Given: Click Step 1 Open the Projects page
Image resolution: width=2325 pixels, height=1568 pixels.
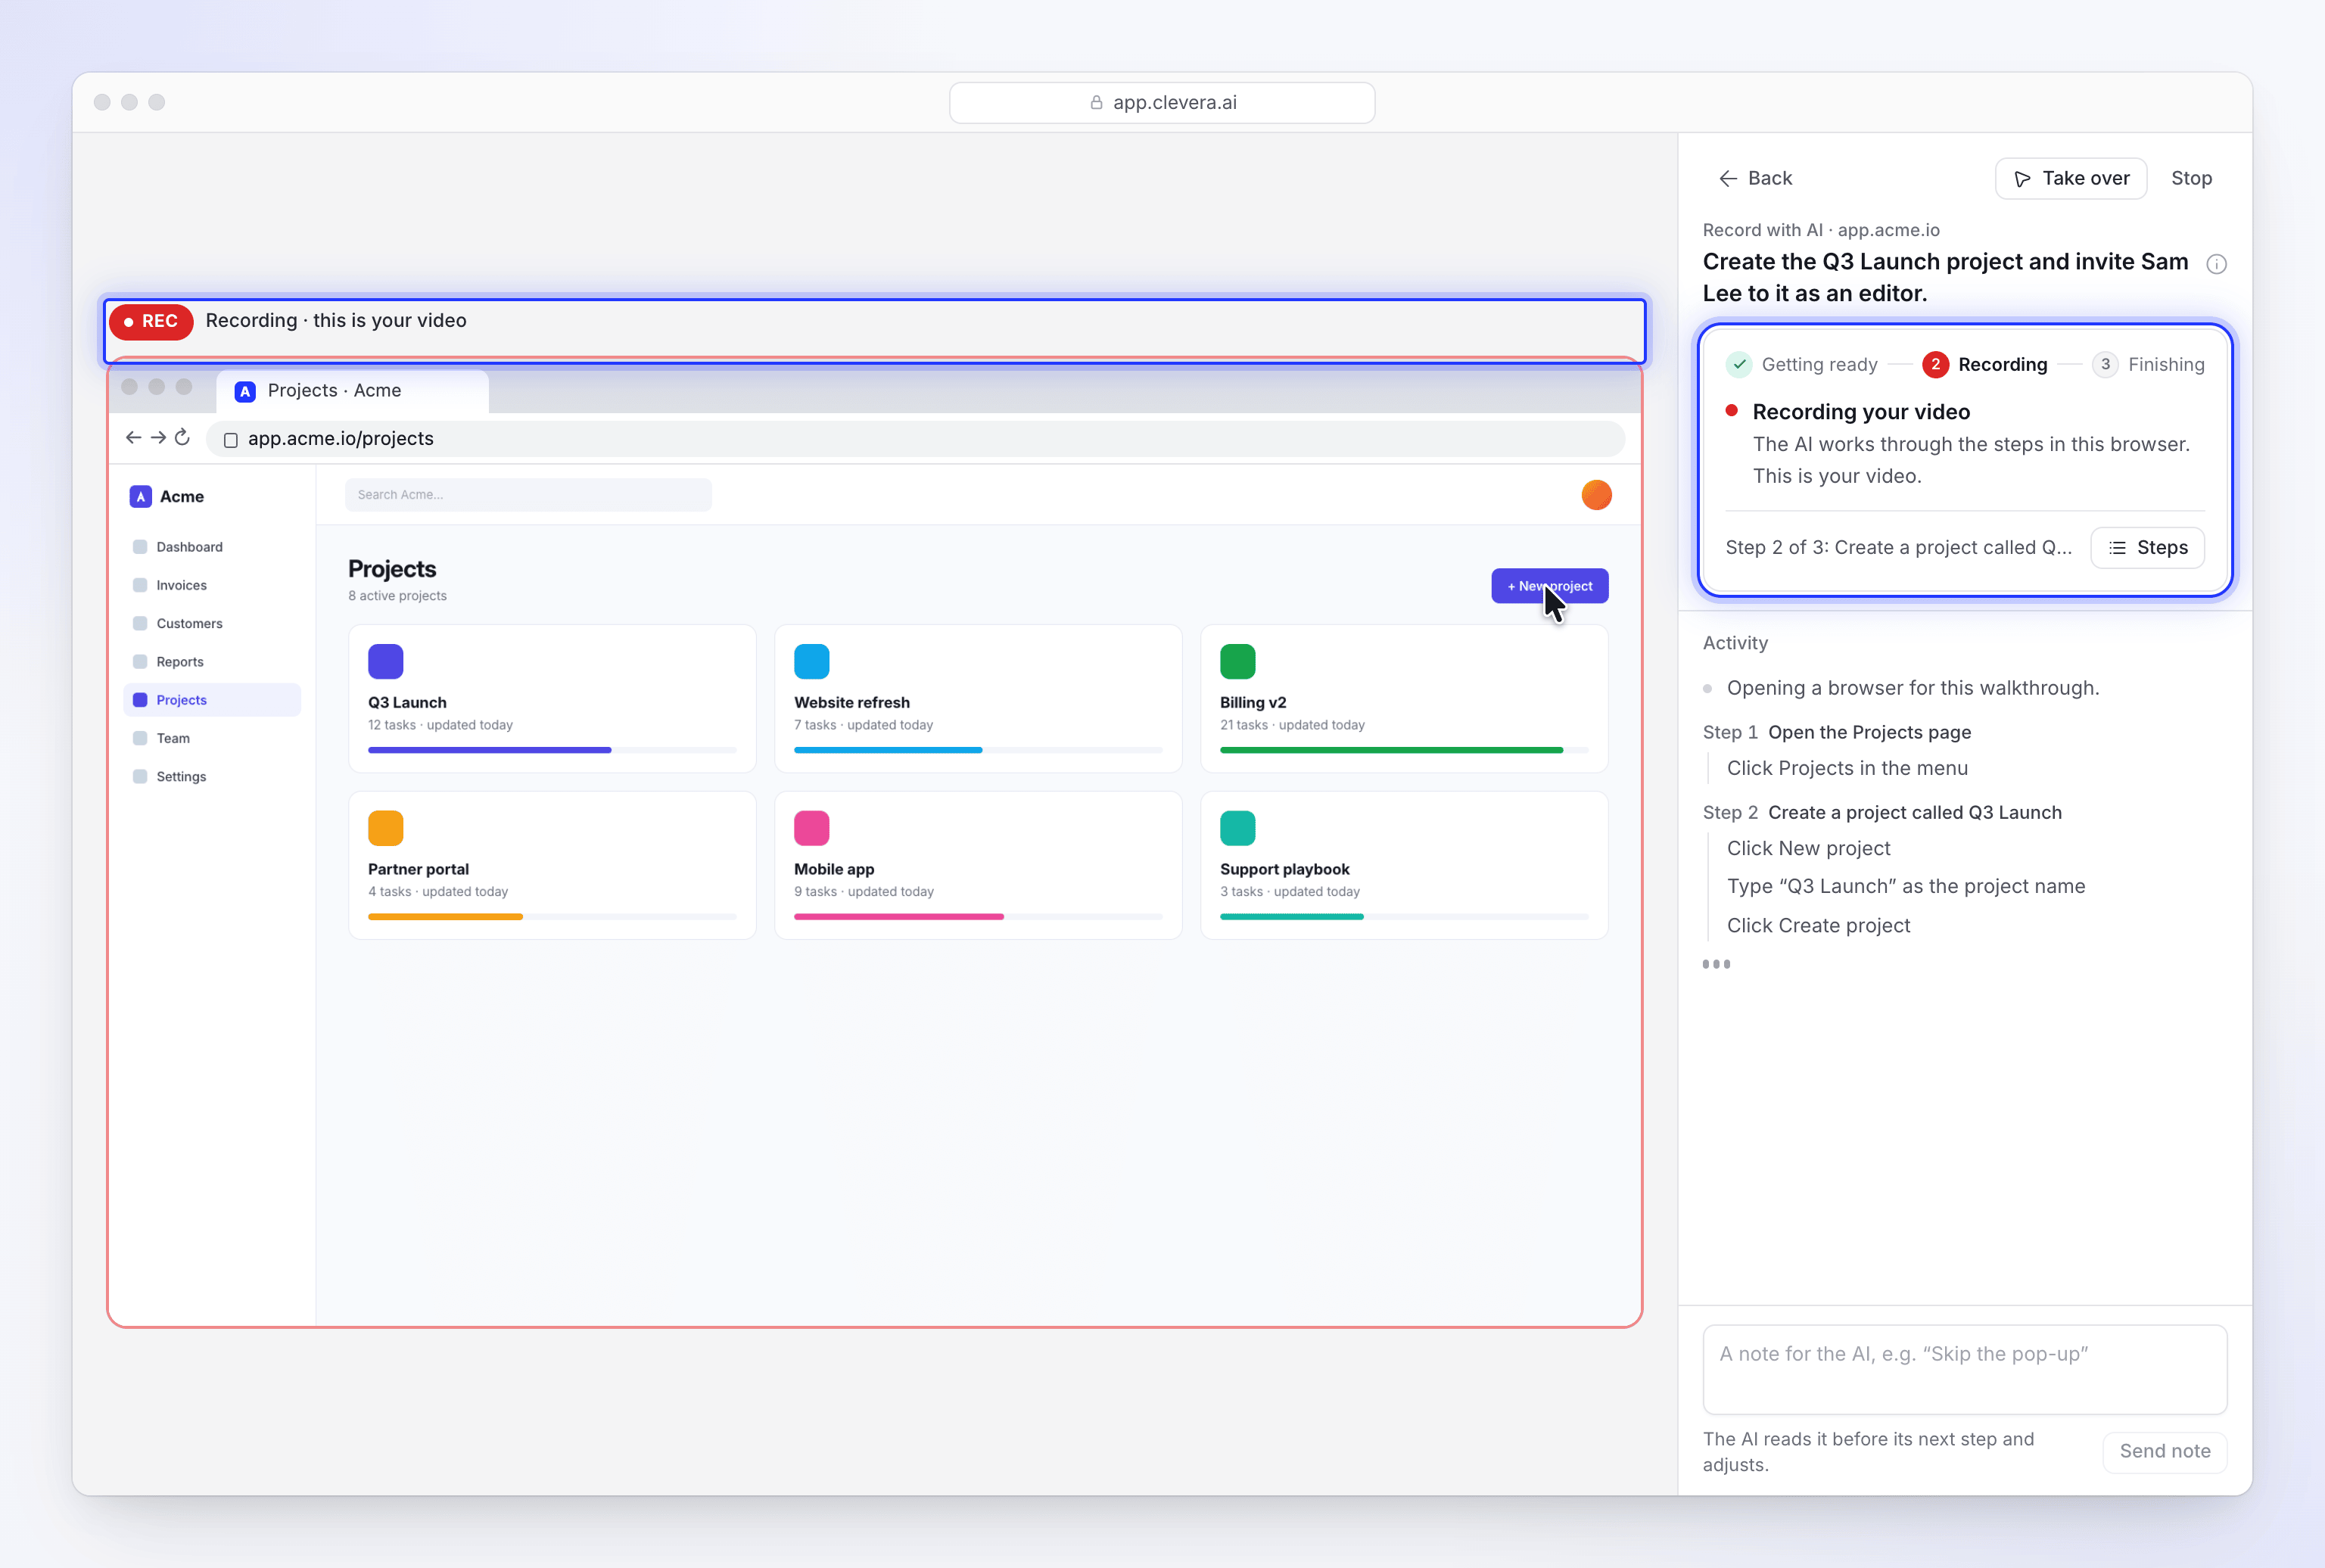Looking at the screenshot, I should 1837,732.
